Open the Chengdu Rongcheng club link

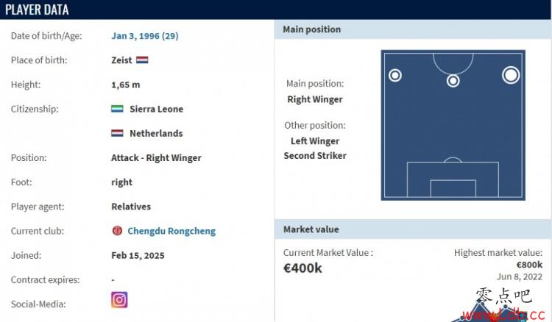click(x=171, y=231)
